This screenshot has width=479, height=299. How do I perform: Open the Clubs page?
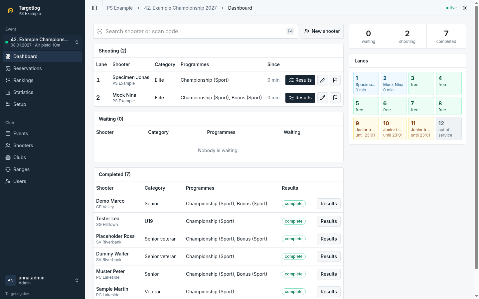(x=43, y=157)
